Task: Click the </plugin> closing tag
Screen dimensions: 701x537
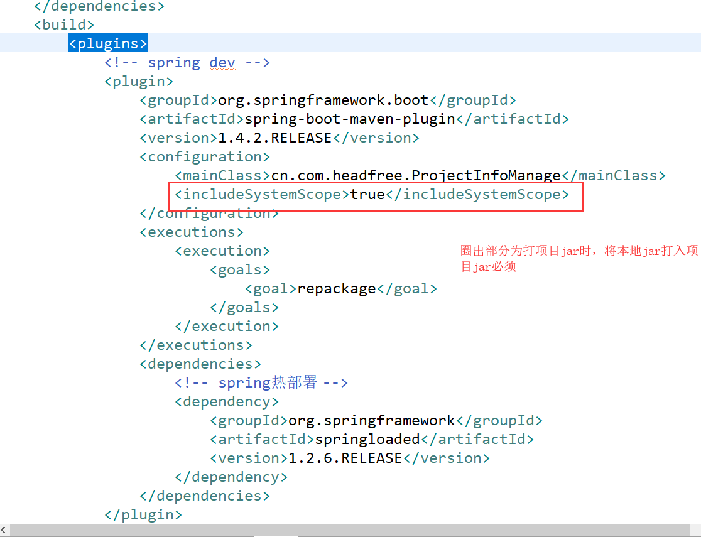Action: pos(143,514)
